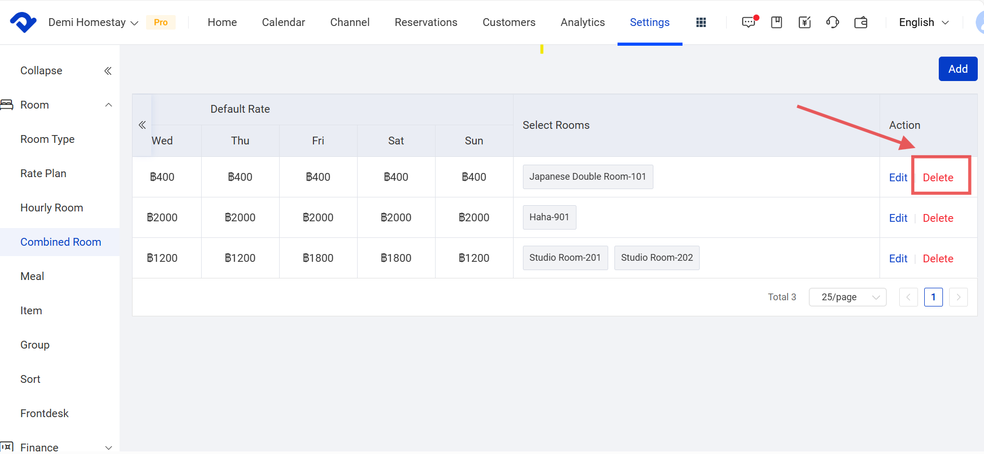Viewport: 984px width, 454px height.
Task: Open the Calendar tab
Action: 283,22
